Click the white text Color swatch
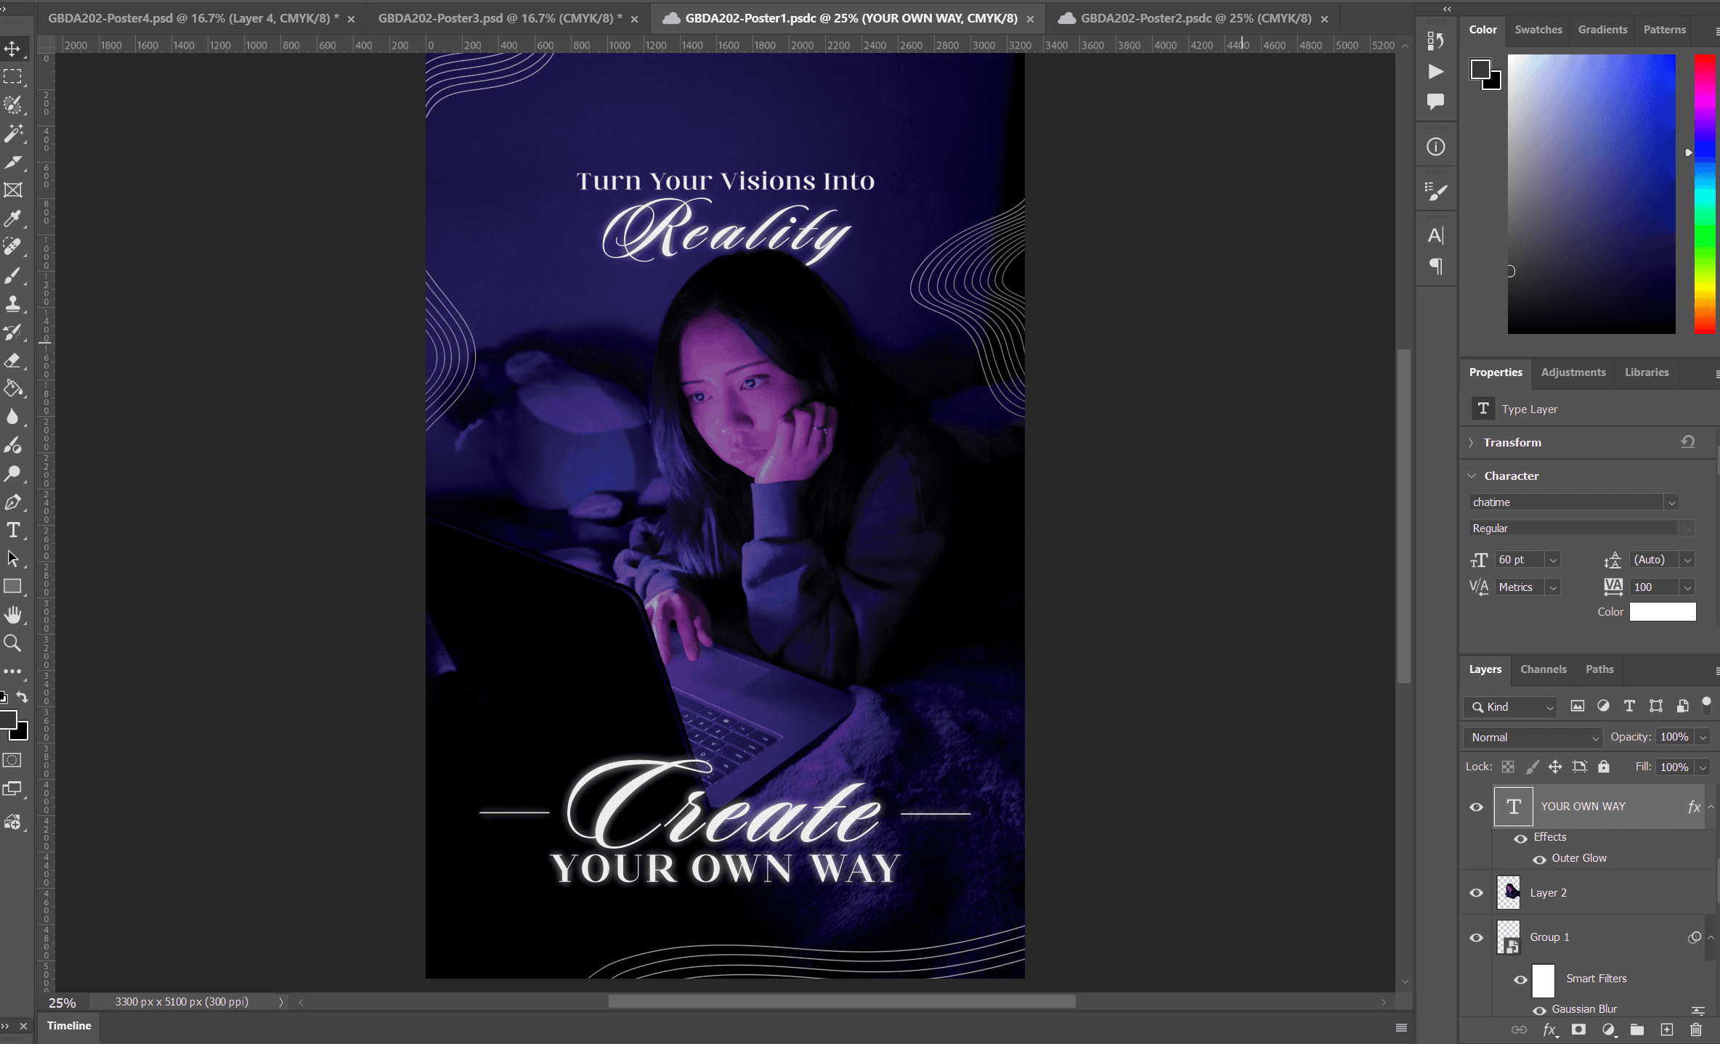The height and width of the screenshot is (1044, 1720). [x=1663, y=612]
